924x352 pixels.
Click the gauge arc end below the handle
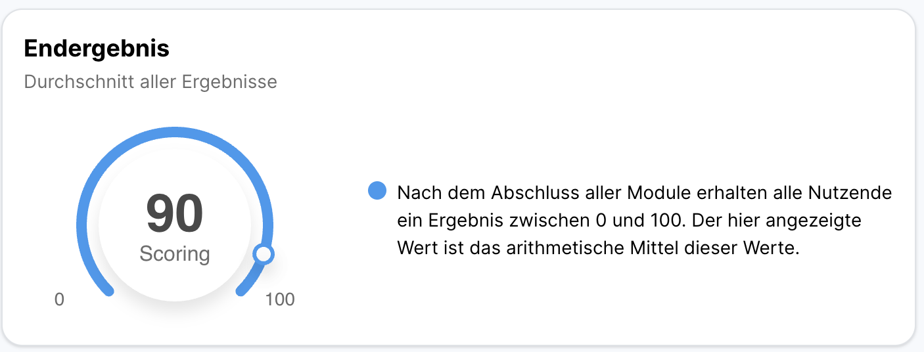[242, 290]
